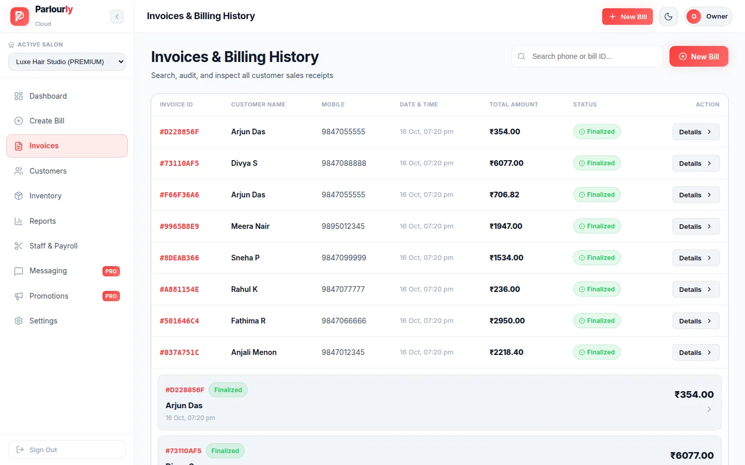Screen dimensions: 745x465
Task: Click the Invoice ID column header
Action: (x=176, y=104)
